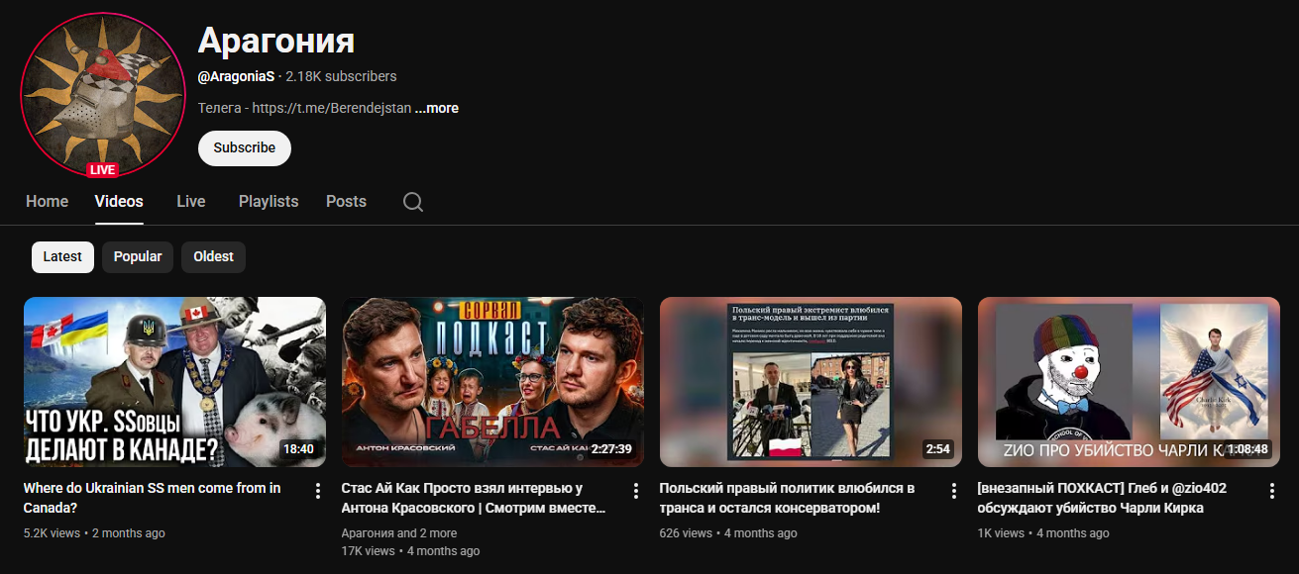
Task: Click the 18:40 duration badge
Action: click(298, 449)
